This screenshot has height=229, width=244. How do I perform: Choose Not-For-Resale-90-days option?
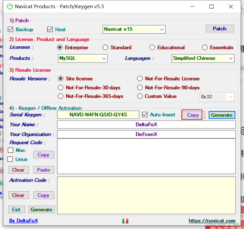pos(140,87)
